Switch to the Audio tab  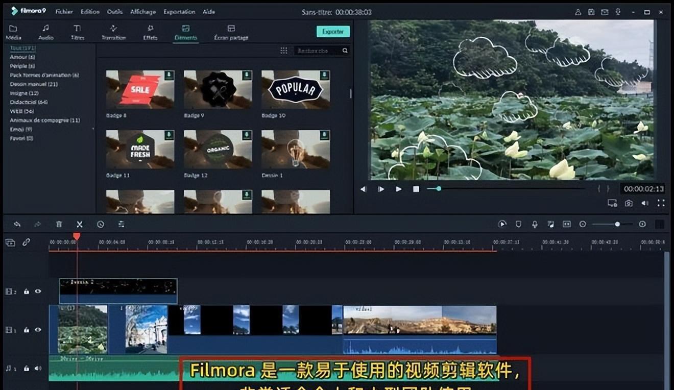(45, 32)
